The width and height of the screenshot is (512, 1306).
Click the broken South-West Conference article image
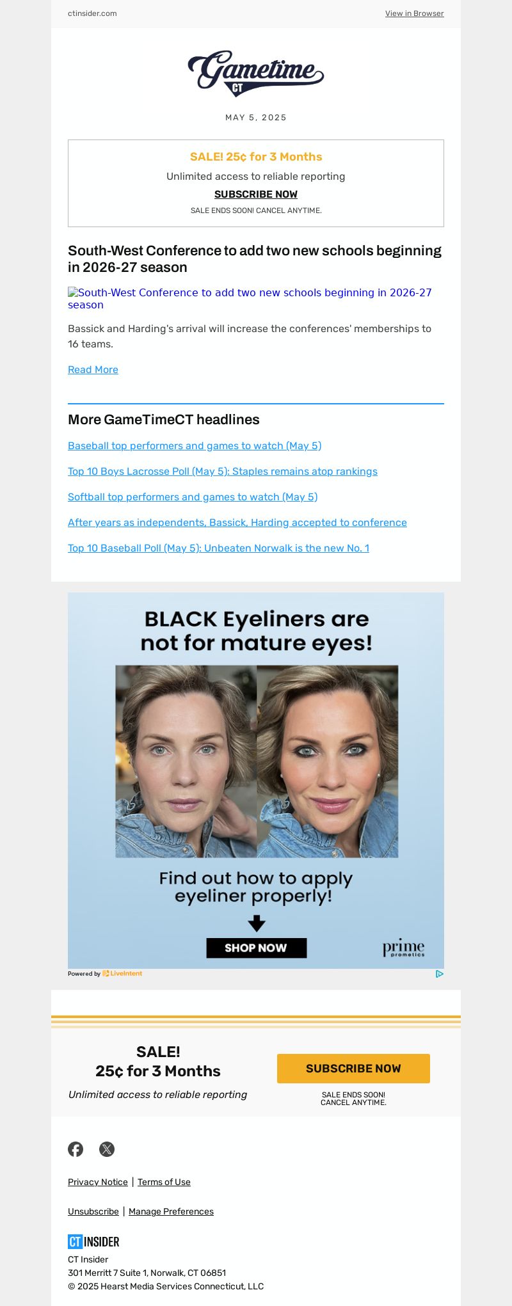click(250, 298)
